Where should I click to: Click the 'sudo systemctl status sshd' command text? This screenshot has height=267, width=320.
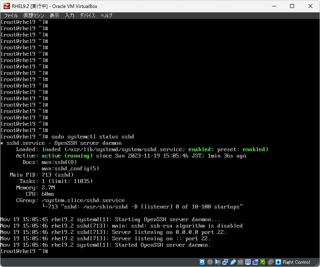(x=93, y=136)
